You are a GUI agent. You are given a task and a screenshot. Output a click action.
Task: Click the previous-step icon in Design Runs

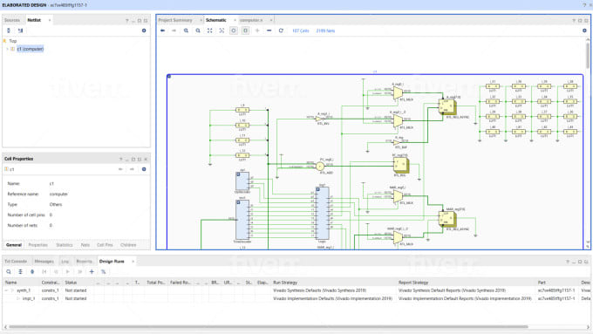pyautogui.click(x=56, y=271)
